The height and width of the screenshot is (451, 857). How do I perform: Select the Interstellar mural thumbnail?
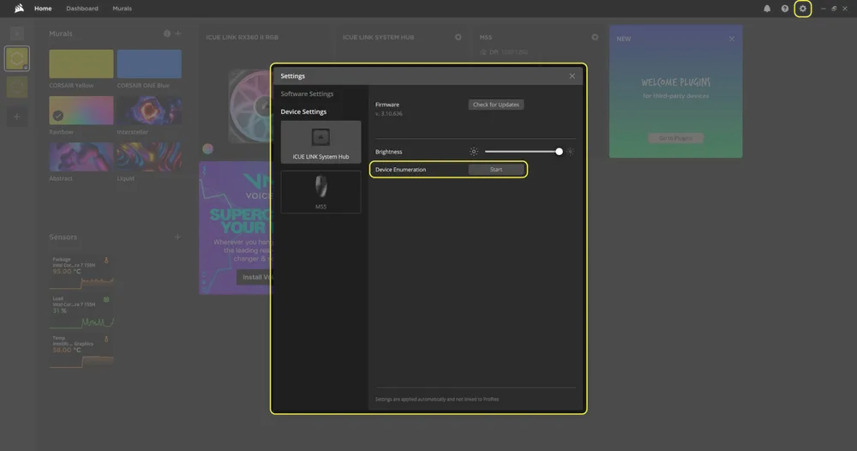click(x=149, y=111)
